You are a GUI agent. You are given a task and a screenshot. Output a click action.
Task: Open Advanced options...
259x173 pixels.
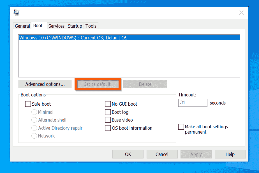pos(45,84)
